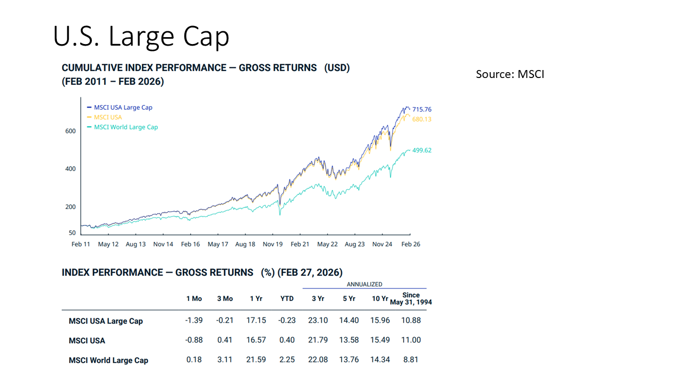Click the "YTD" column header

[x=287, y=299]
